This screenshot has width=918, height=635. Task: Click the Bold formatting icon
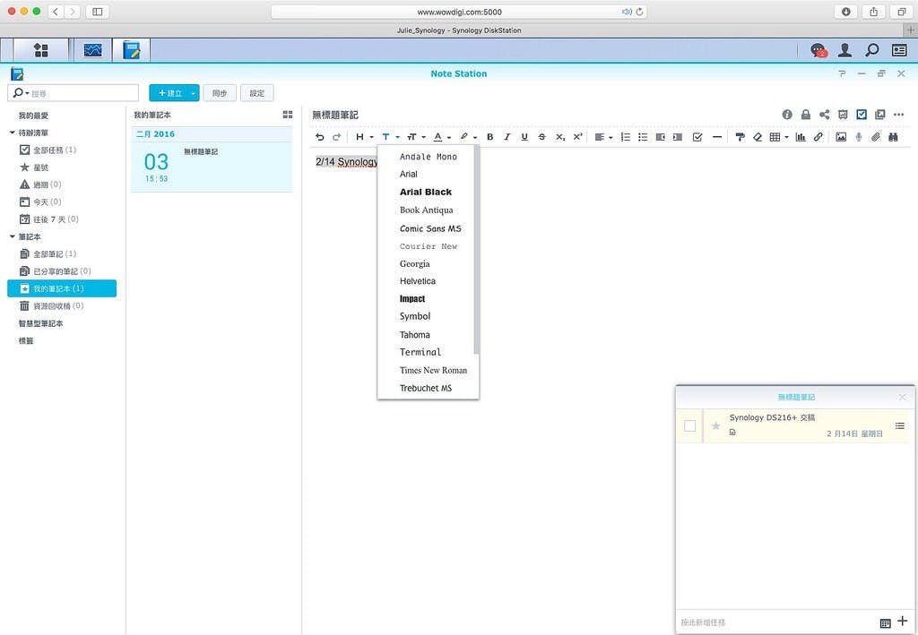[x=489, y=137]
